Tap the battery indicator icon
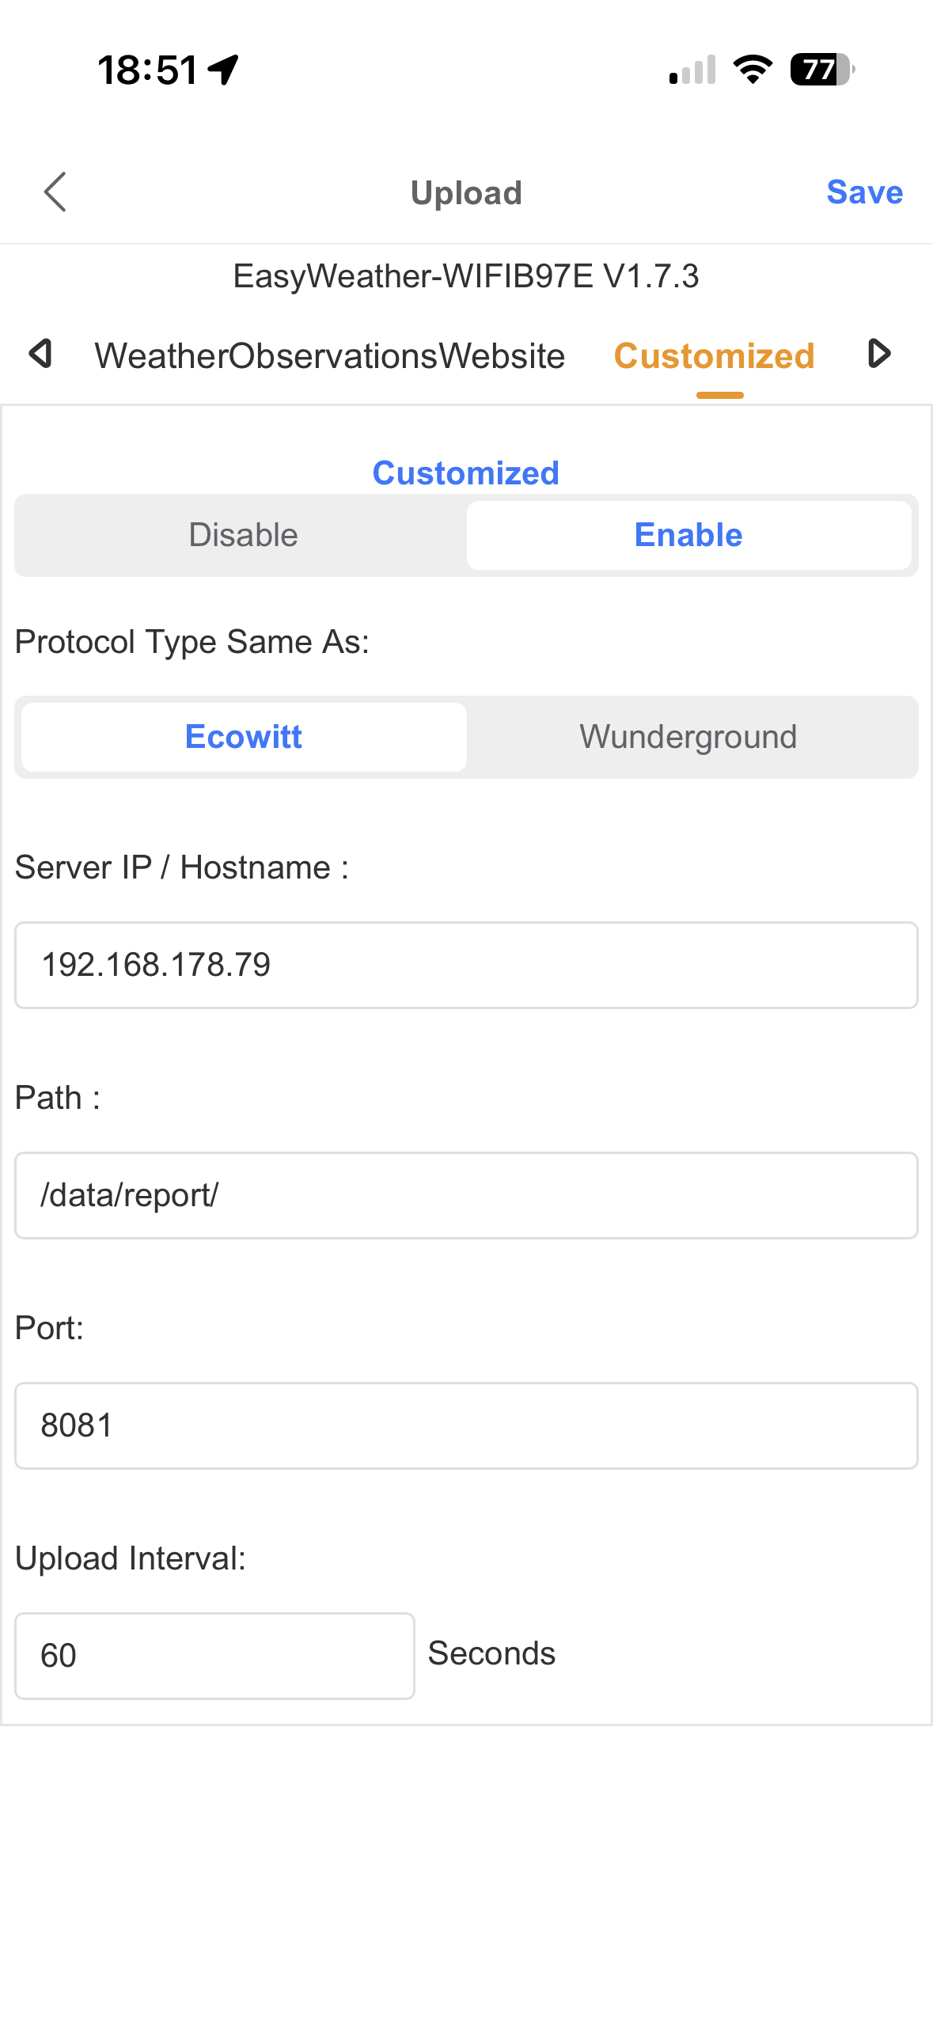This screenshot has width=933, height=2023. pyautogui.click(x=821, y=70)
